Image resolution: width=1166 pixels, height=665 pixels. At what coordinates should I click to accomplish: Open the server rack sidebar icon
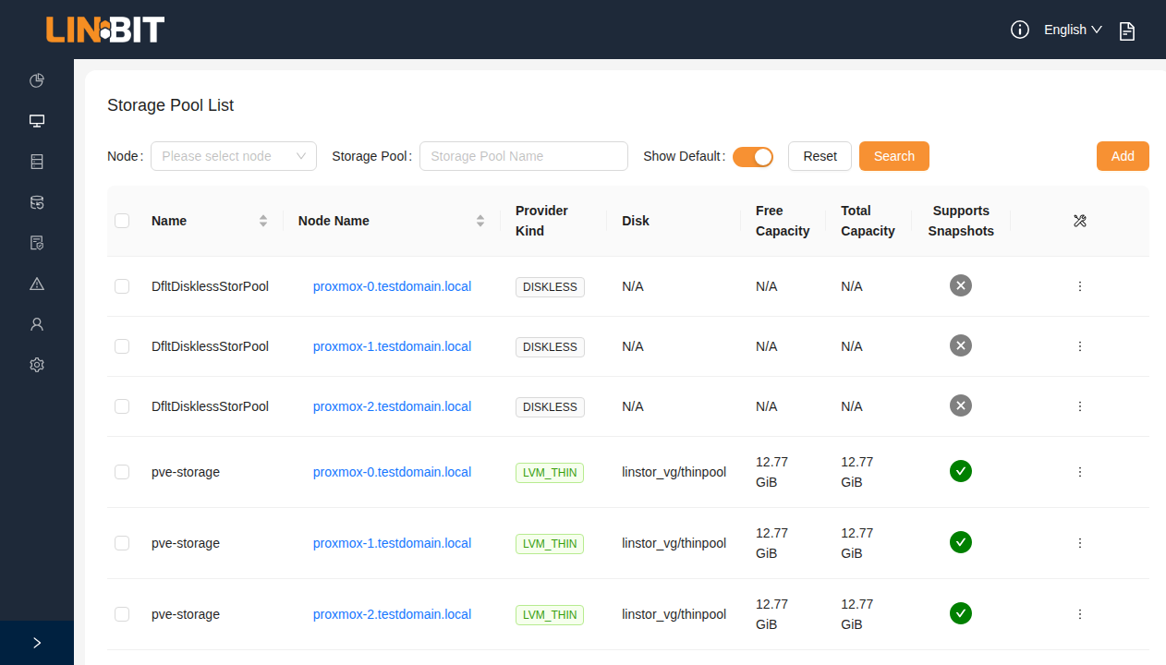[x=37, y=162]
